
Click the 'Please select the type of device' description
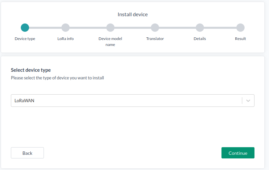coord(57,78)
